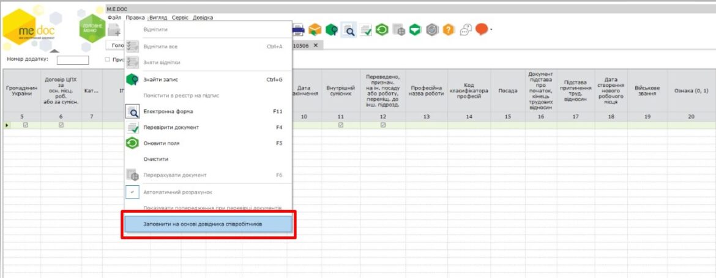Switch to the Голо... tab
This screenshot has width=716, height=278.
(x=115, y=46)
